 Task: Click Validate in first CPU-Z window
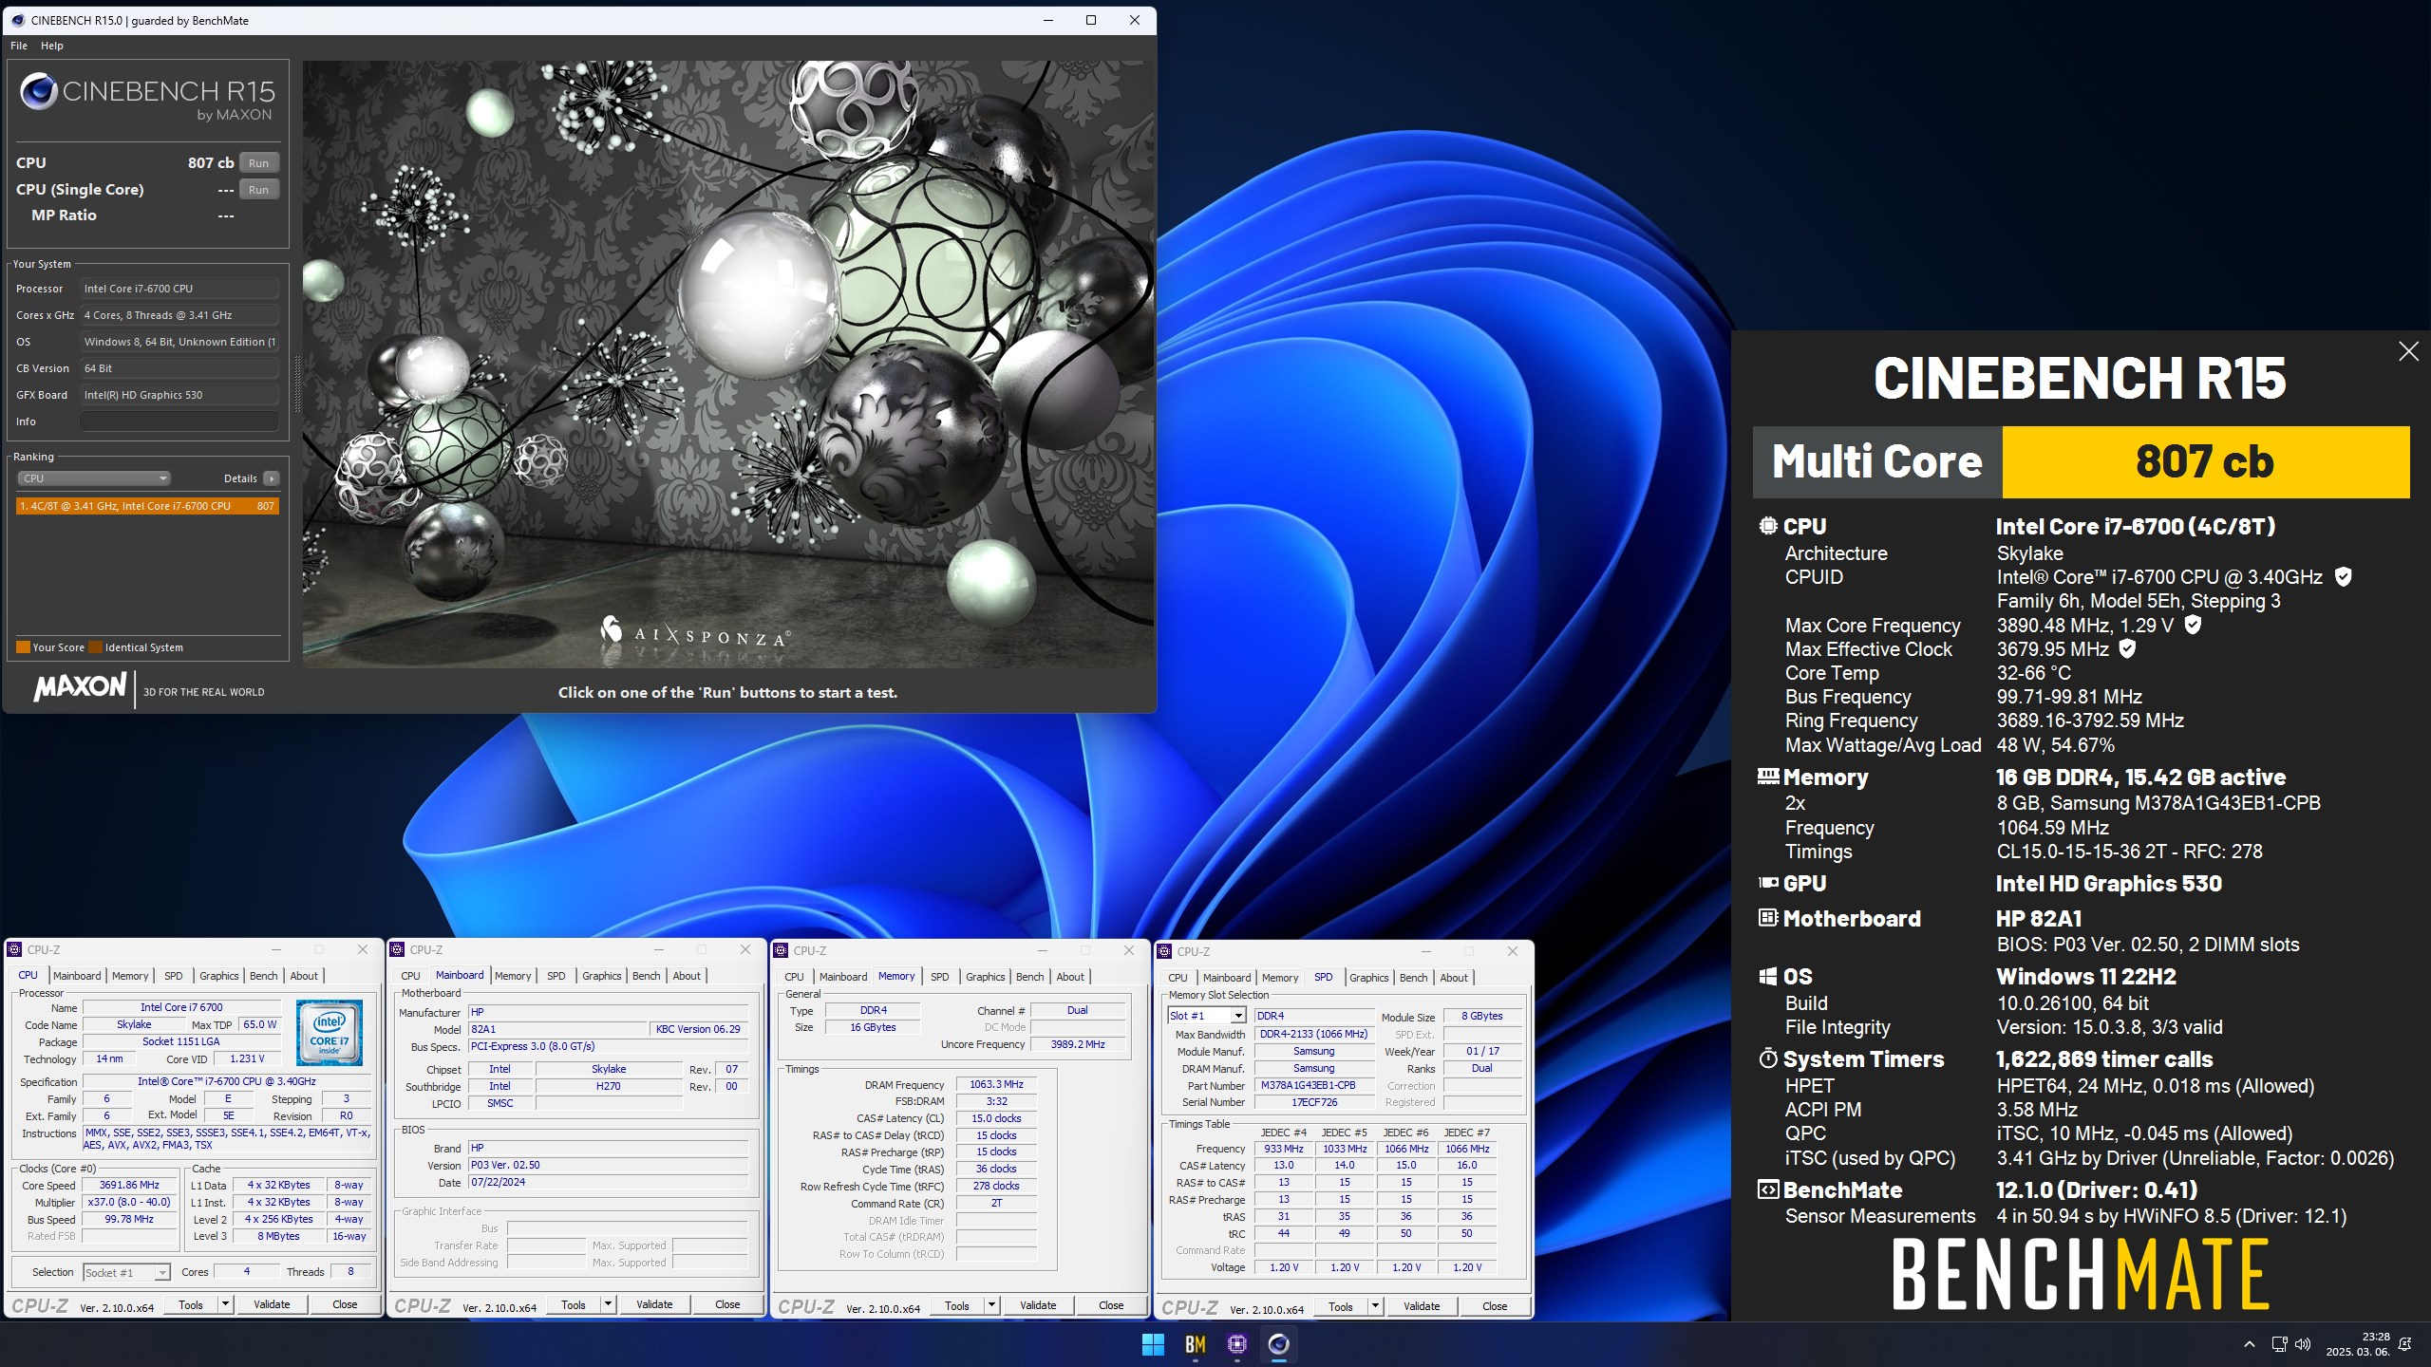click(272, 1304)
